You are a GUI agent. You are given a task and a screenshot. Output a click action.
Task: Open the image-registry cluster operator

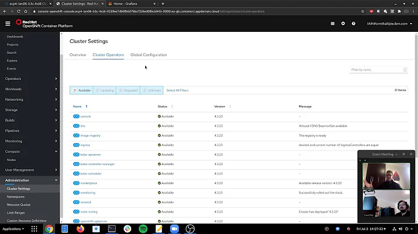point(91,136)
